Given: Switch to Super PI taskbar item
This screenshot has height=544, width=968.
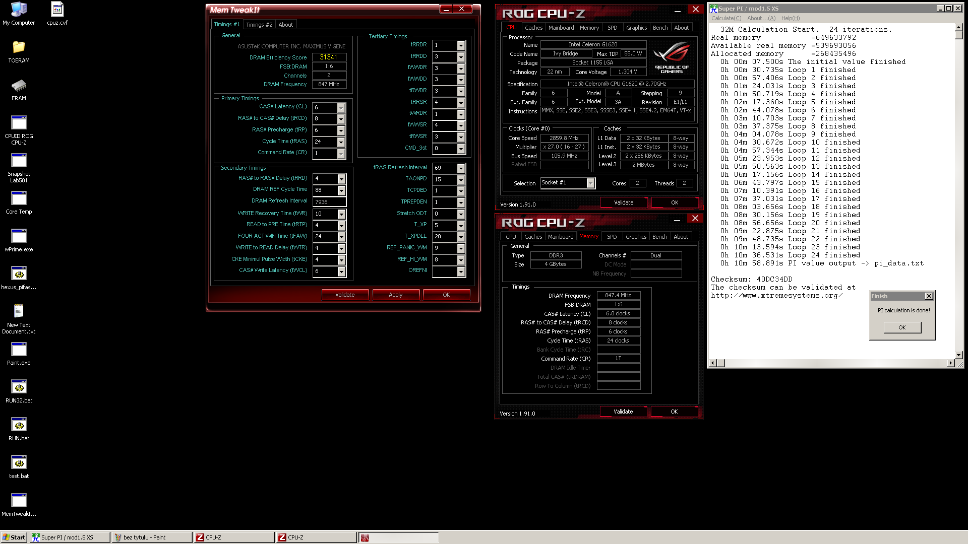Looking at the screenshot, I should pyautogui.click(x=70, y=537).
